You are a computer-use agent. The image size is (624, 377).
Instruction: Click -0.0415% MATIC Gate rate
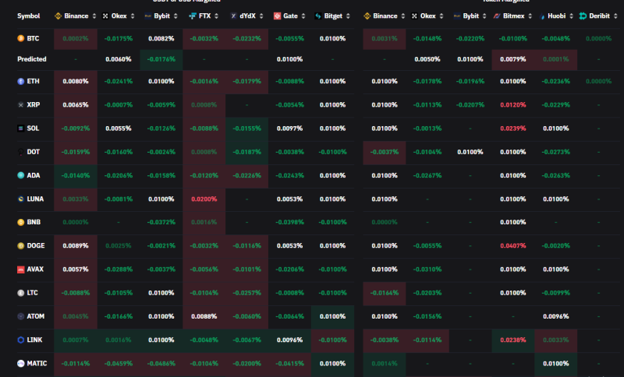[289, 364]
